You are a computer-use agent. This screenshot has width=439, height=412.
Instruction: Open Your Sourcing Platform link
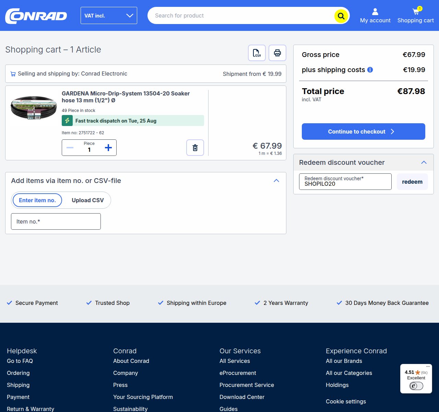[143, 397]
